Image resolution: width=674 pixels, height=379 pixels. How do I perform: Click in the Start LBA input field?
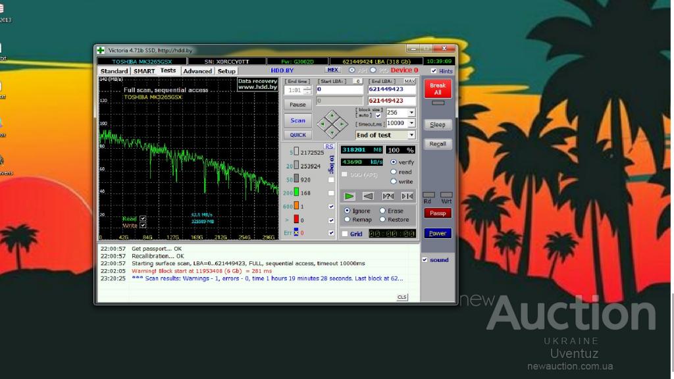(x=339, y=89)
